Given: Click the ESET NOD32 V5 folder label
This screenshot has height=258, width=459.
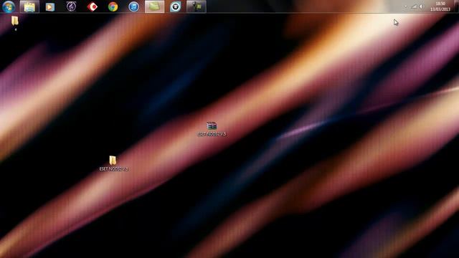Looking at the screenshot, I should point(114,169).
